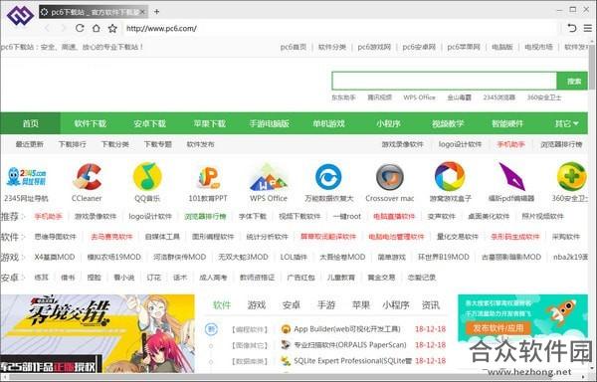597x382 pixels.
Task: Go to browser home page icon
Action: tap(96, 28)
